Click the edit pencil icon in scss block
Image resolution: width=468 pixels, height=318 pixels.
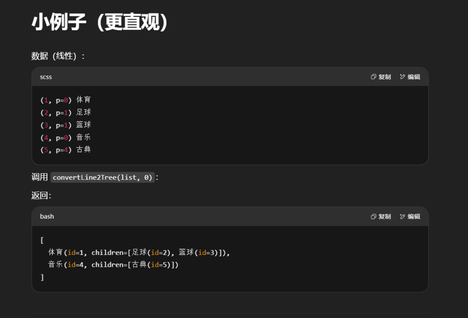403,77
